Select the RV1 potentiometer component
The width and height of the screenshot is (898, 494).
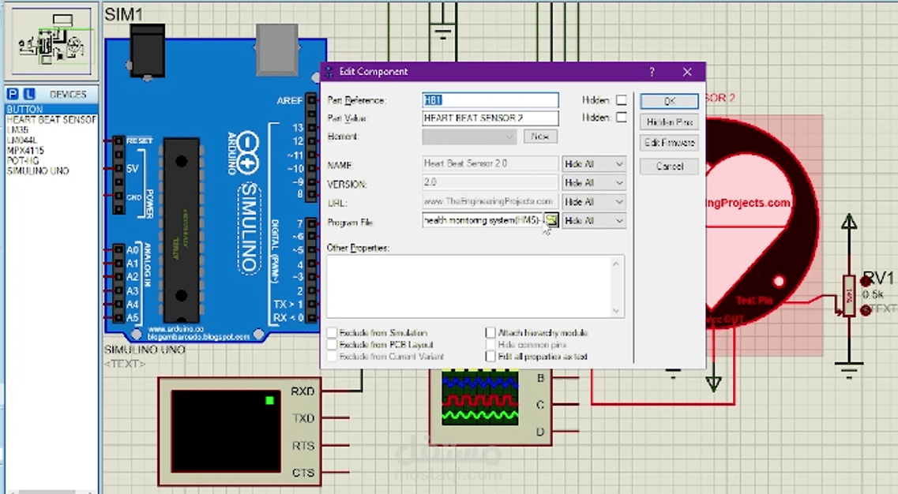click(x=849, y=295)
